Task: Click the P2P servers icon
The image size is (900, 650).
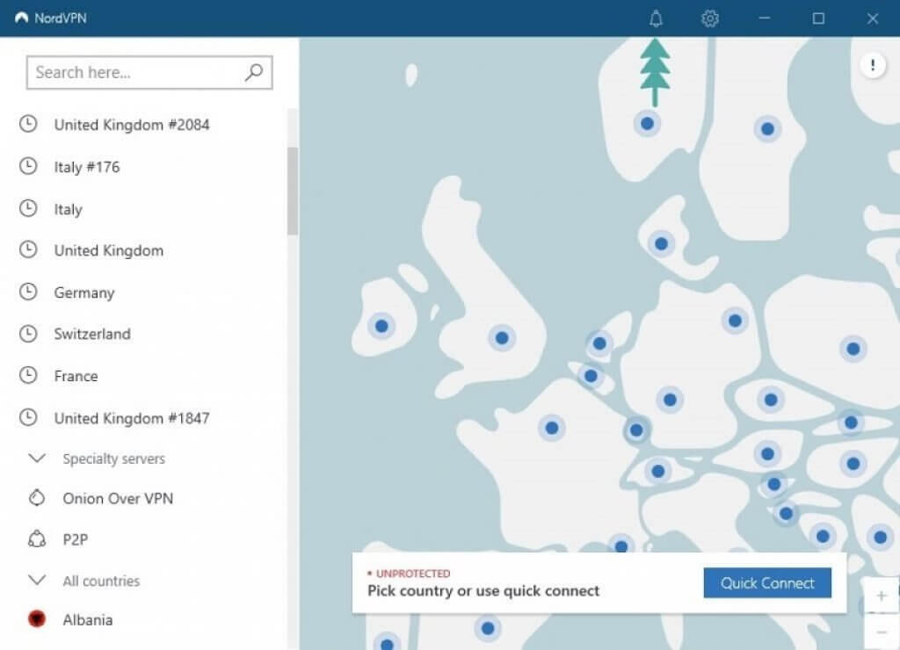Action: pyautogui.click(x=37, y=538)
